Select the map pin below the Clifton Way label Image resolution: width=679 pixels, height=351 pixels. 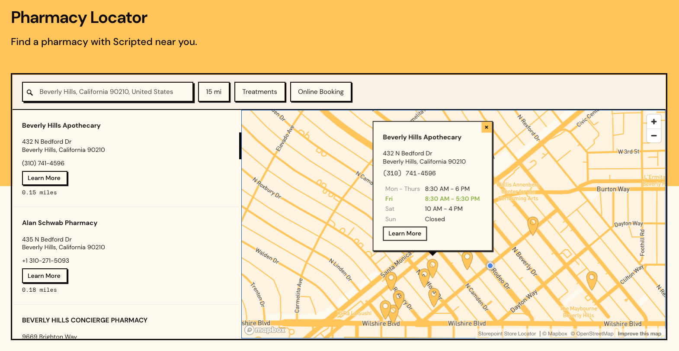click(592, 280)
